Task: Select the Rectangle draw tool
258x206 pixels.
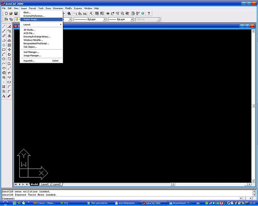Action: point(4,50)
